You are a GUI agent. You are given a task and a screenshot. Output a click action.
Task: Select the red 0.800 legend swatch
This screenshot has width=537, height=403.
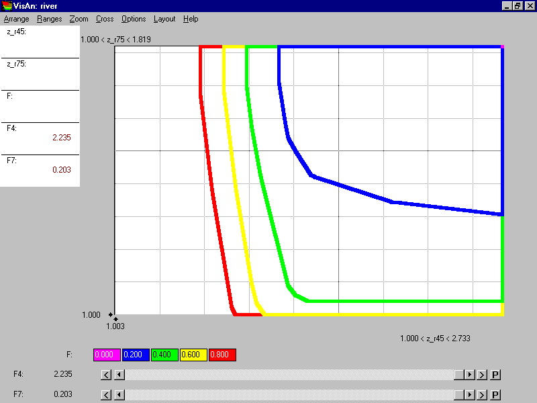click(222, 355)
